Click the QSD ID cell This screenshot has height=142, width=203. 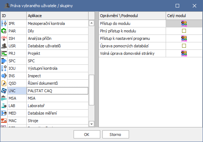(x=17, y=83)
